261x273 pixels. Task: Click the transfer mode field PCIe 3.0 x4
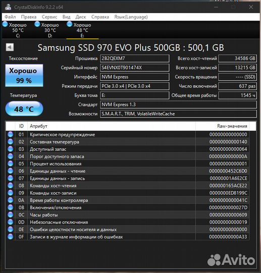coord(135,86)
